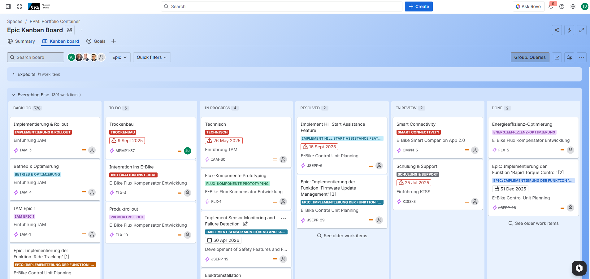
Task: Click the Create button
Action: click(419, 7)
